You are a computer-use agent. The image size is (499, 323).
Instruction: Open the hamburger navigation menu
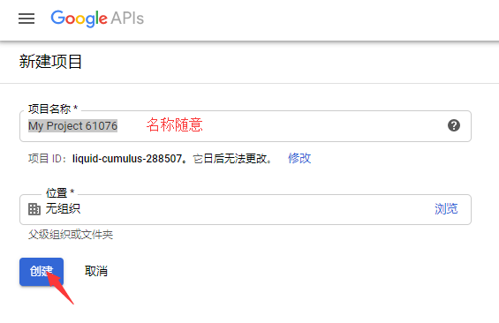point(26,19)
